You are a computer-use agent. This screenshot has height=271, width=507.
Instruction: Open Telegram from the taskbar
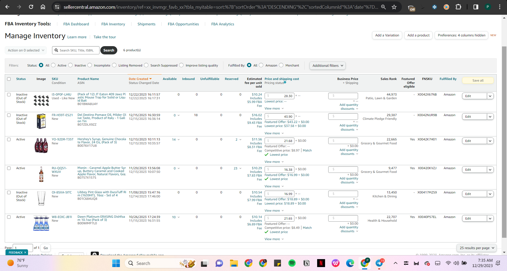click(x=379, y=263)
